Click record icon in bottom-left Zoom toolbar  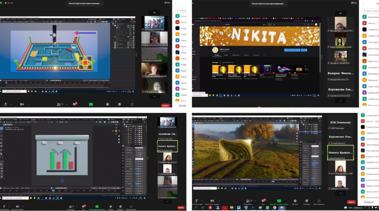110,207
